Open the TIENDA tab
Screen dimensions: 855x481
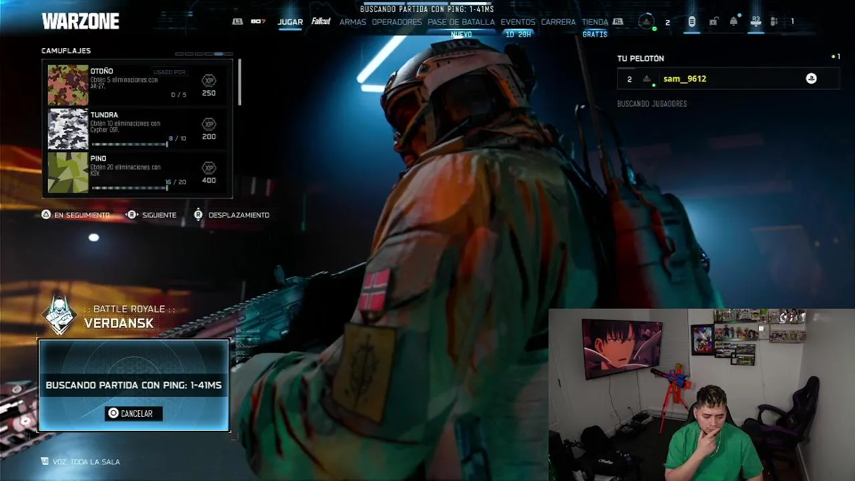coord(594,22)
